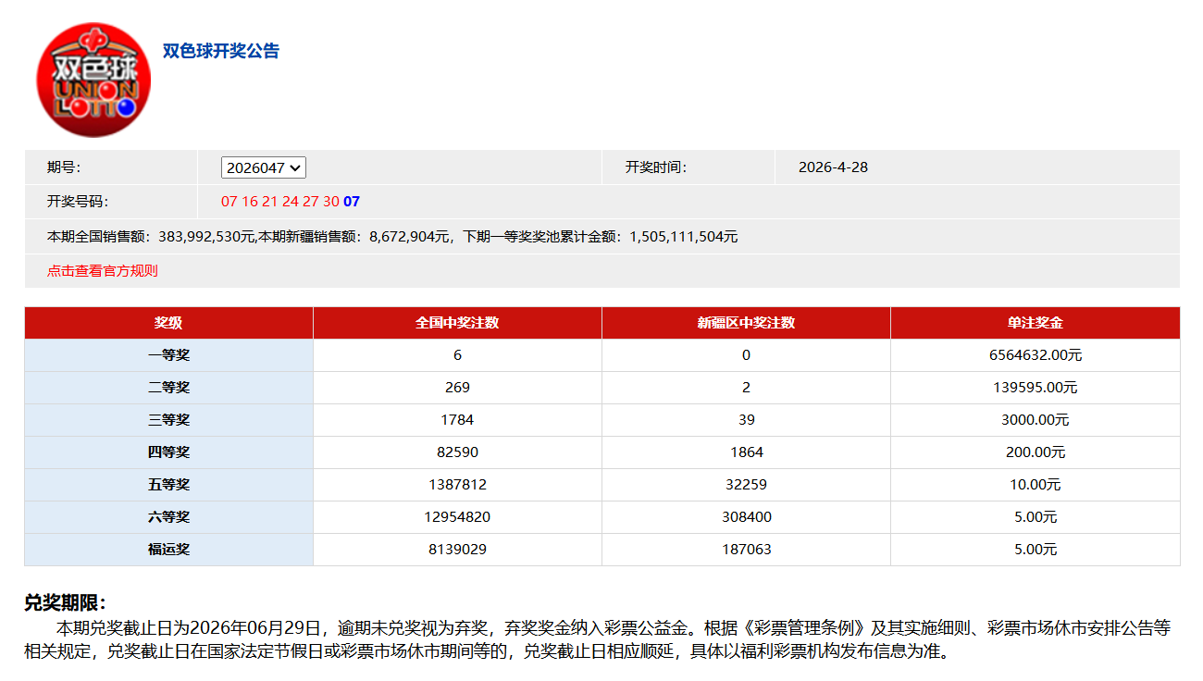Select the 四等奖 row label

click(x=168, y=452)
